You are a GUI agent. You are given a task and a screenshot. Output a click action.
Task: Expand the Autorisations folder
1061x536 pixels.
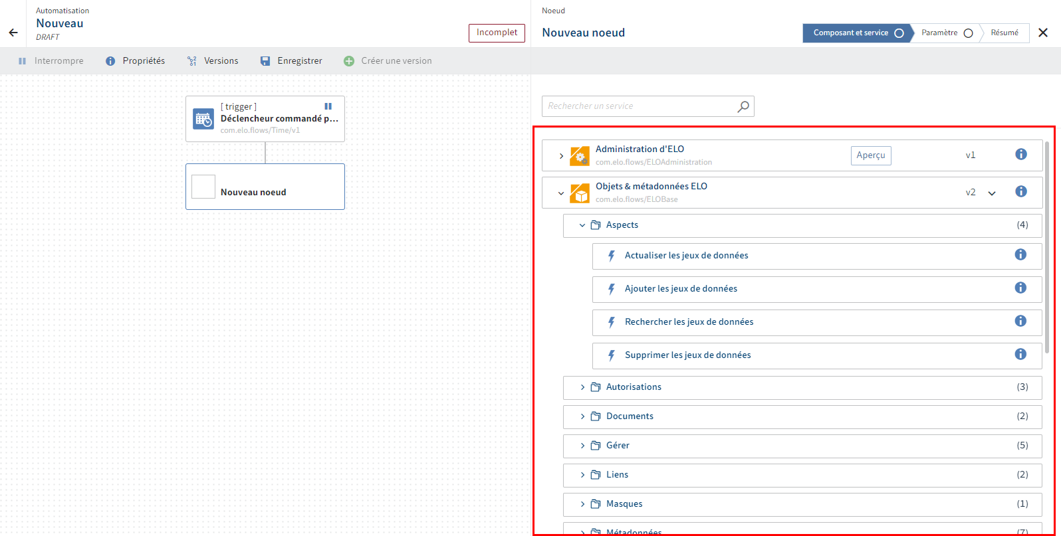tap(582, 387)
